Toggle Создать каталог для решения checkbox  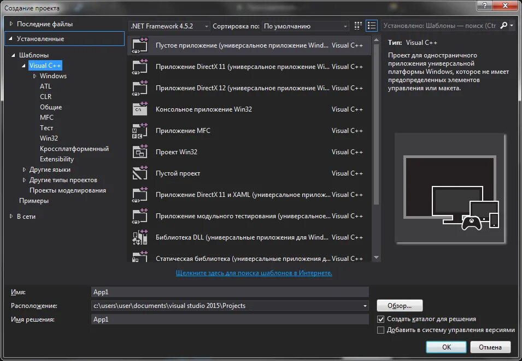point(381,319)
